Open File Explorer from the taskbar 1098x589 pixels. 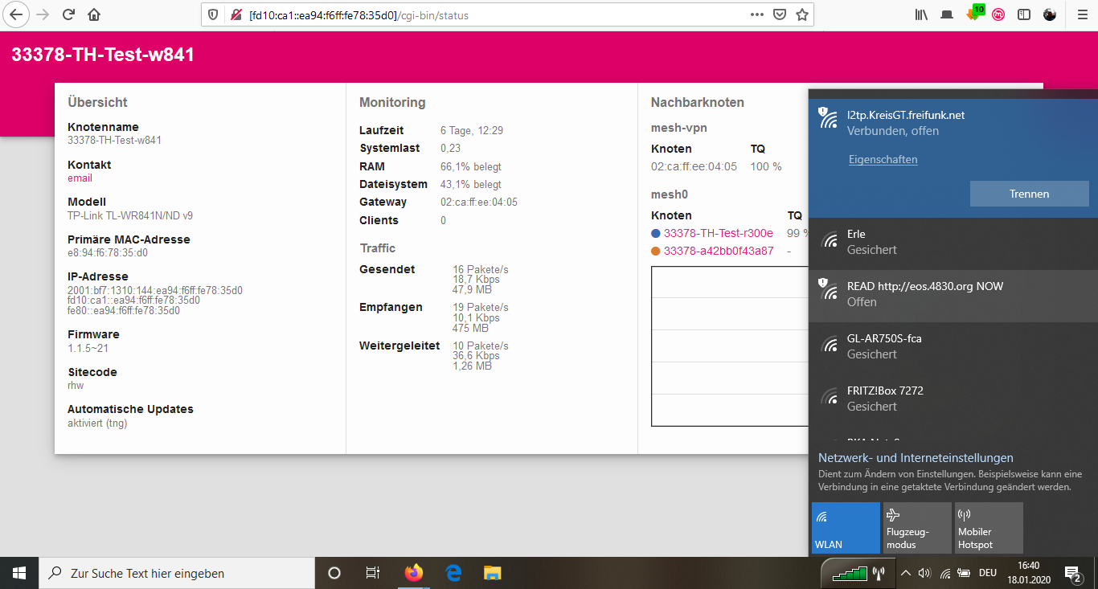[492, 573]
